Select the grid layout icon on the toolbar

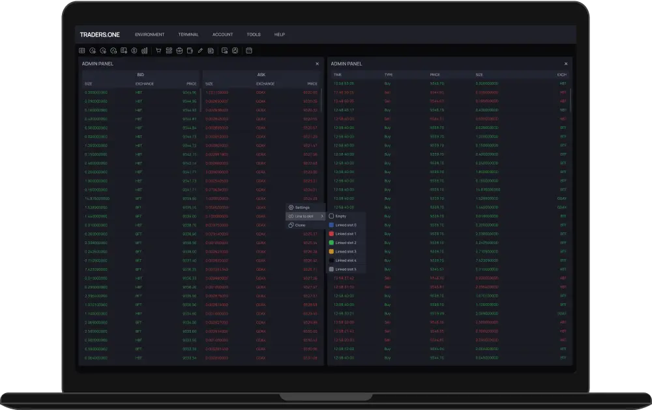tap(82, 51)
